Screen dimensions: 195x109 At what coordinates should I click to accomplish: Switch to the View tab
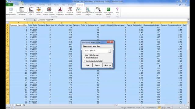click(63, 5)
